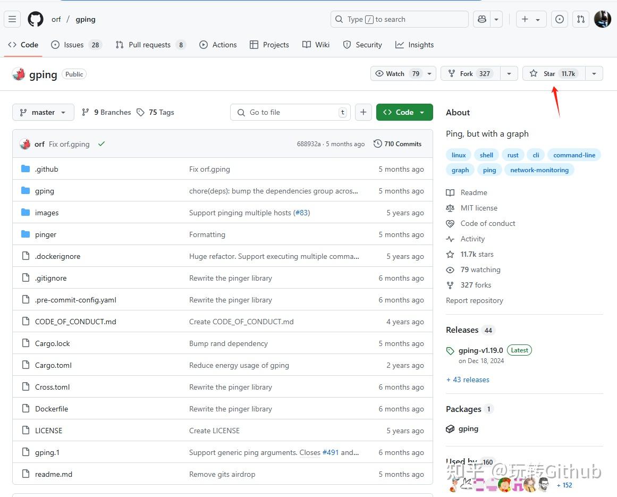
Task: Go to GitHub homepage via Octocat logo
Action: 36,19
